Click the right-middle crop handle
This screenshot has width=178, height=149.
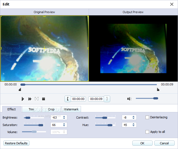pyautogui.click(x=88, y=48)
